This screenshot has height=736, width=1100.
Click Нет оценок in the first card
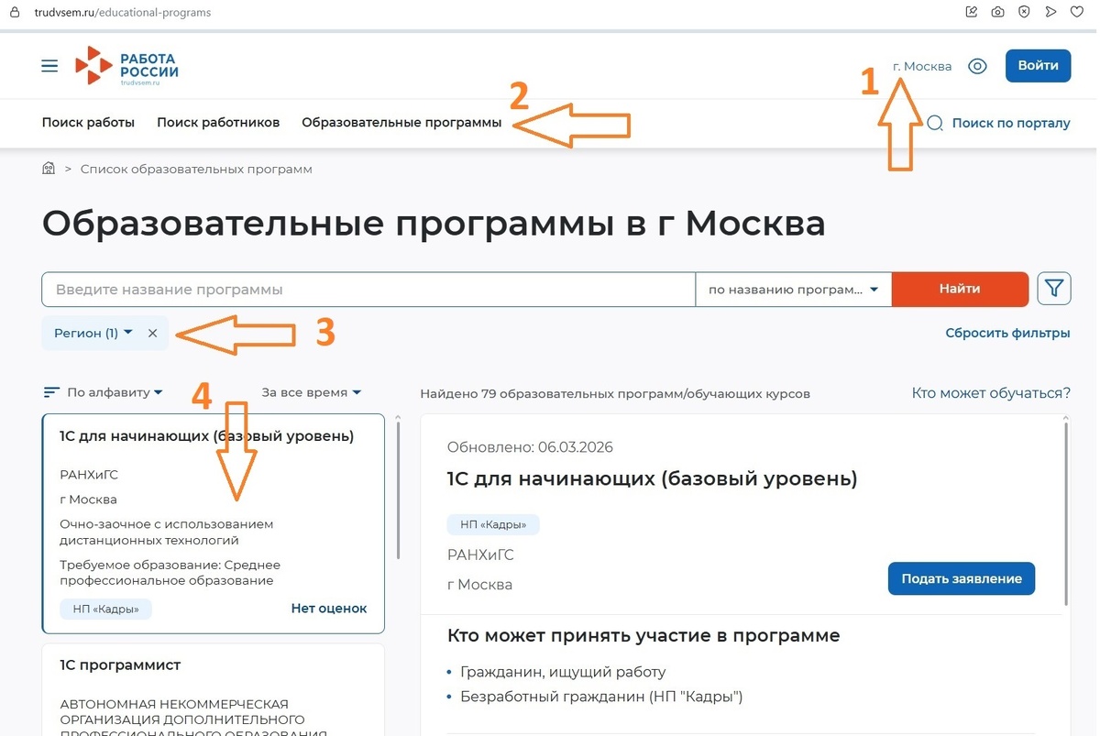(328, 609)
